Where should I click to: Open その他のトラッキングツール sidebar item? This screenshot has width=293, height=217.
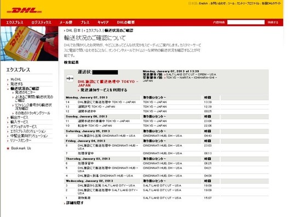[x=32, y=113]
